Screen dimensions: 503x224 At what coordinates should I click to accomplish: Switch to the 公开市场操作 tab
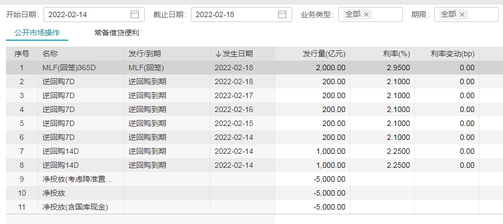click(x=37, y=33)
